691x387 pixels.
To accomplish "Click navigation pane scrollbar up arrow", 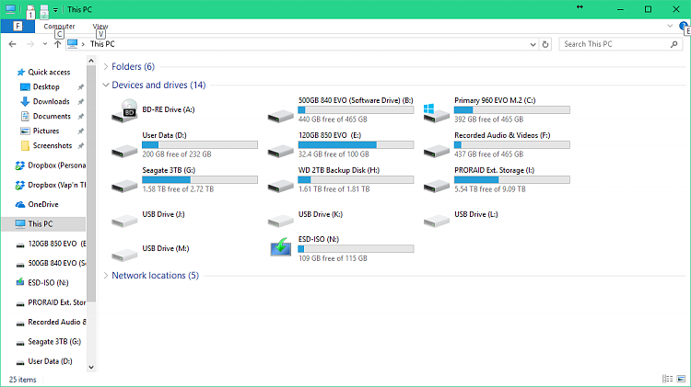I will pyautogui.click(x=91, y=61).
